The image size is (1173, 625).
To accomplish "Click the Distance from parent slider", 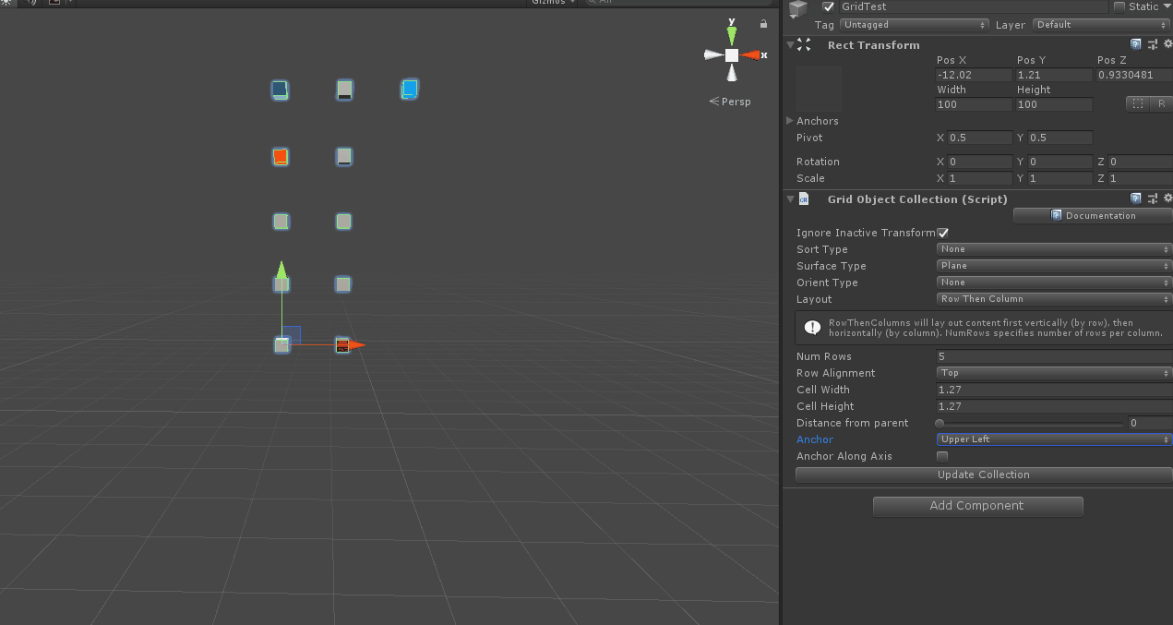I will [1031, 423].
